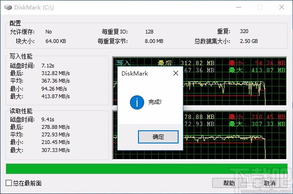
Task: Click write last value 312.82 MB/s
Action: [55, 73]
